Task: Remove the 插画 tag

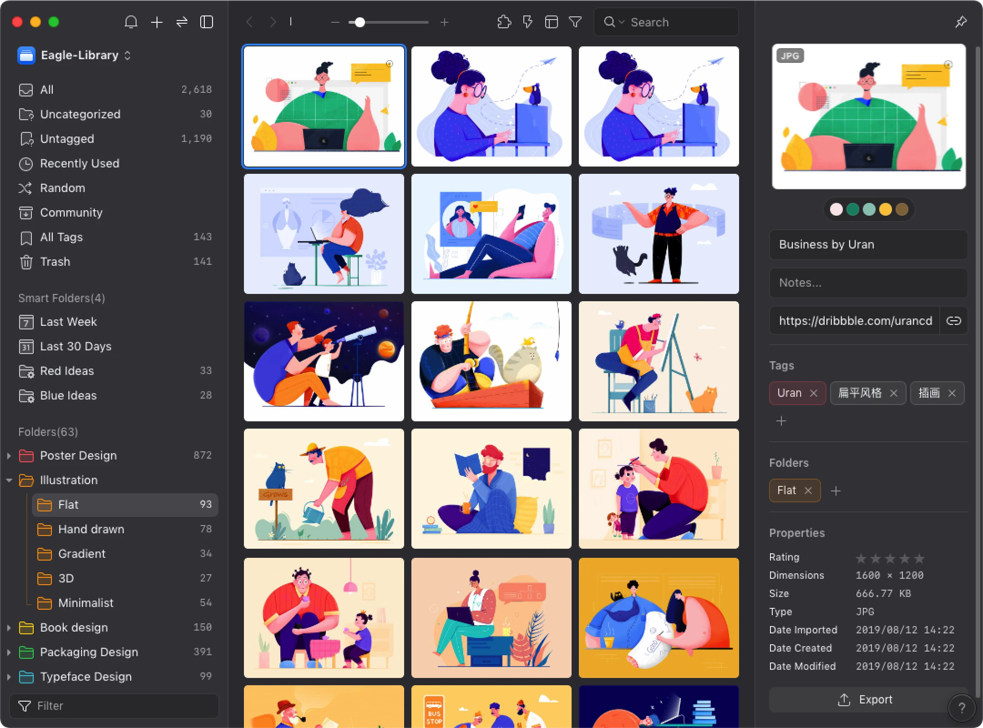Action: (952, 393)
